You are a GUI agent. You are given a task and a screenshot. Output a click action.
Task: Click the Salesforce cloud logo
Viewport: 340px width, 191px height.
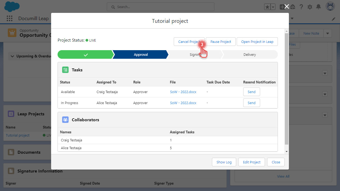[12, 7]
